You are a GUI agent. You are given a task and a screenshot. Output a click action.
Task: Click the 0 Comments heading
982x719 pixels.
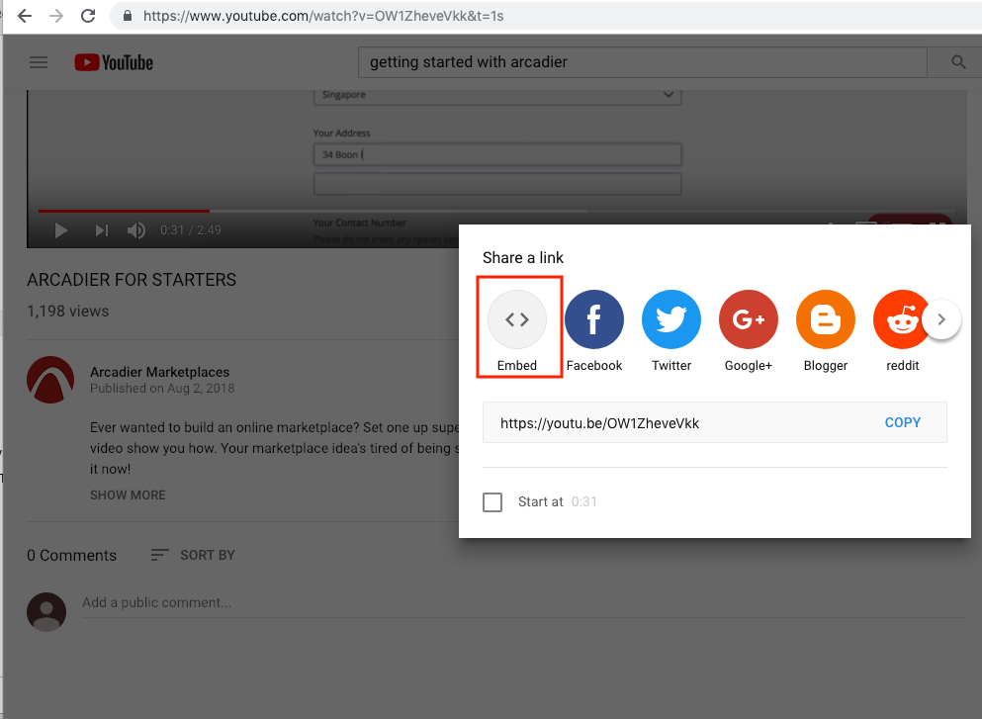[71, 556]
